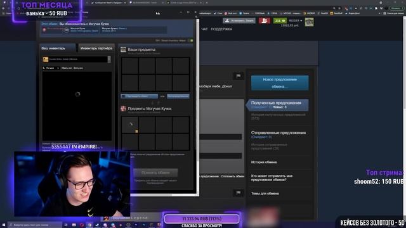Click the browser zoom magnifier icon
The image size is (406, 228).
click(x=334, y=8)
